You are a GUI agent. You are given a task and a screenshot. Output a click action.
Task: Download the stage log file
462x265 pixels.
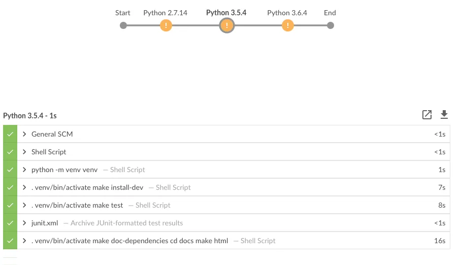444,115
